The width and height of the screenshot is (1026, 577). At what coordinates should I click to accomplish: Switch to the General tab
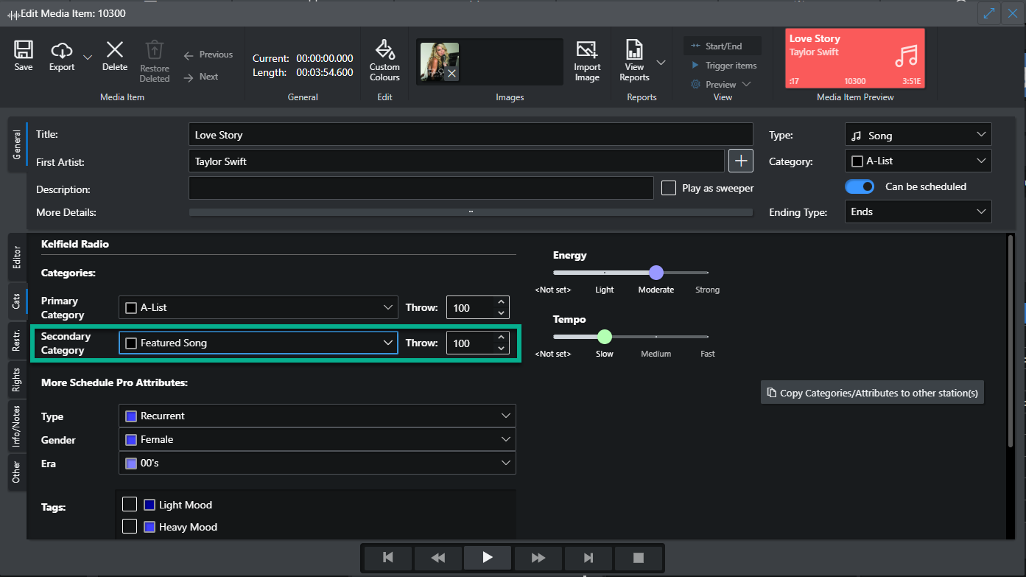click(x=17, y=145)
